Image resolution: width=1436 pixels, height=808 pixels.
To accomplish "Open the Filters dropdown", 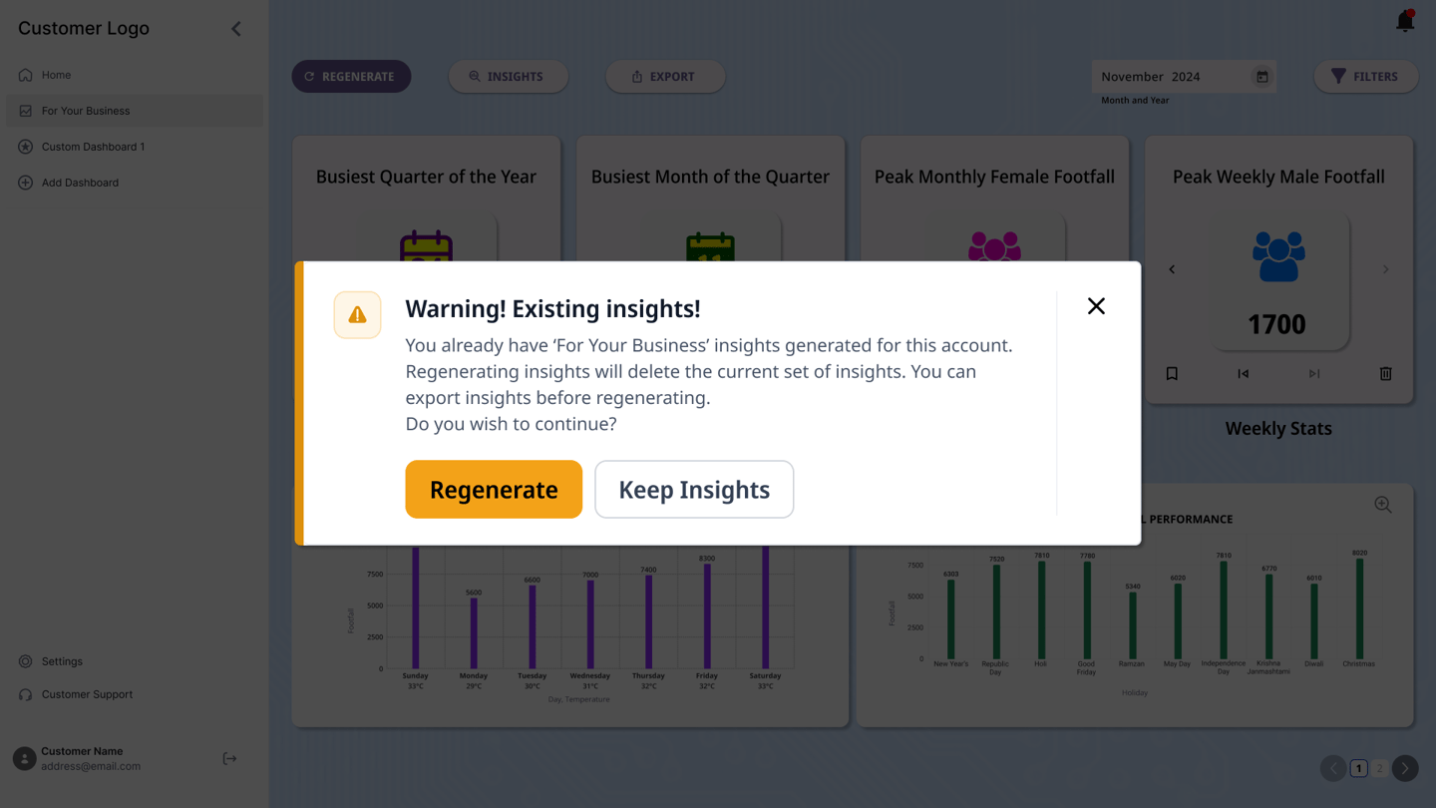I will click(1365, 77).
